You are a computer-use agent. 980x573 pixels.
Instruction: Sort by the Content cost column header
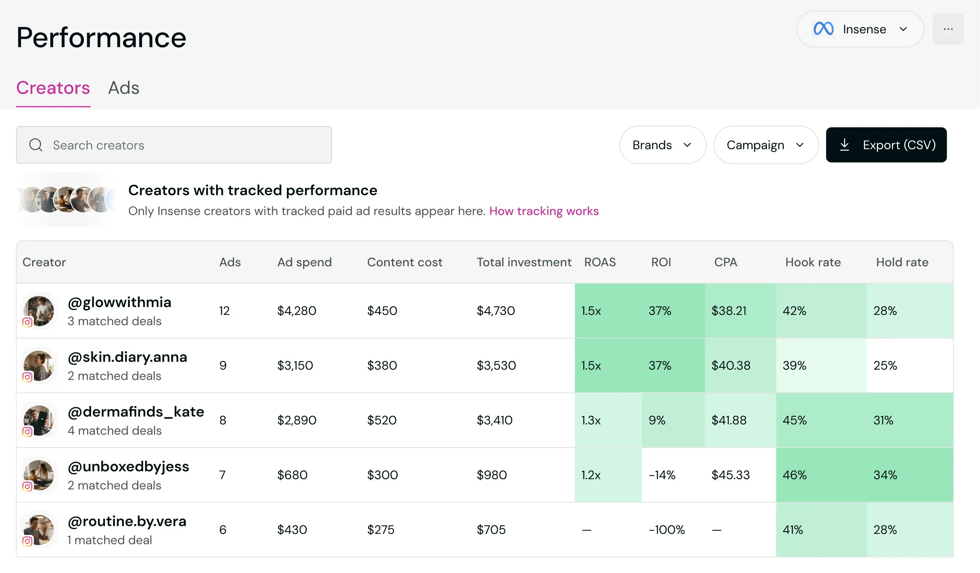(x=405, y=263)
